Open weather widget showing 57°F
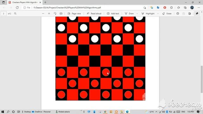 (150, 112)
